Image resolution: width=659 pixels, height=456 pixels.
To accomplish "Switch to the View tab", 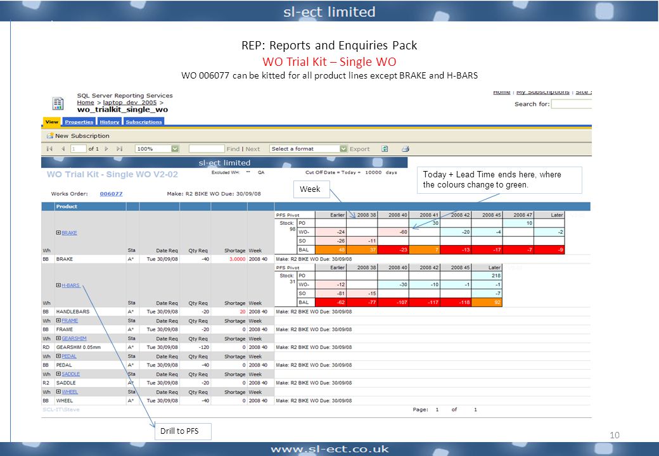I will (x=52, y=122).
